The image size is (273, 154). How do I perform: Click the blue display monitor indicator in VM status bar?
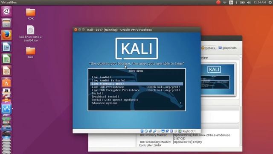pyautogui.click(x=163, y=131)
